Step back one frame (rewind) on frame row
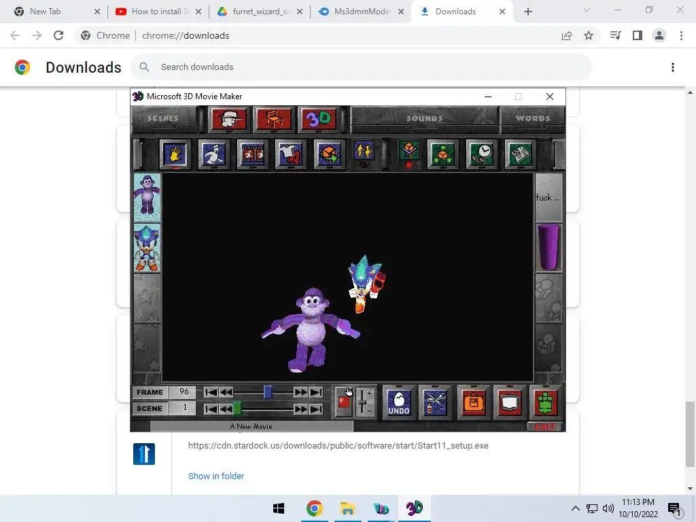This screenshot has width=696, height=522. [x=226, y=392]
